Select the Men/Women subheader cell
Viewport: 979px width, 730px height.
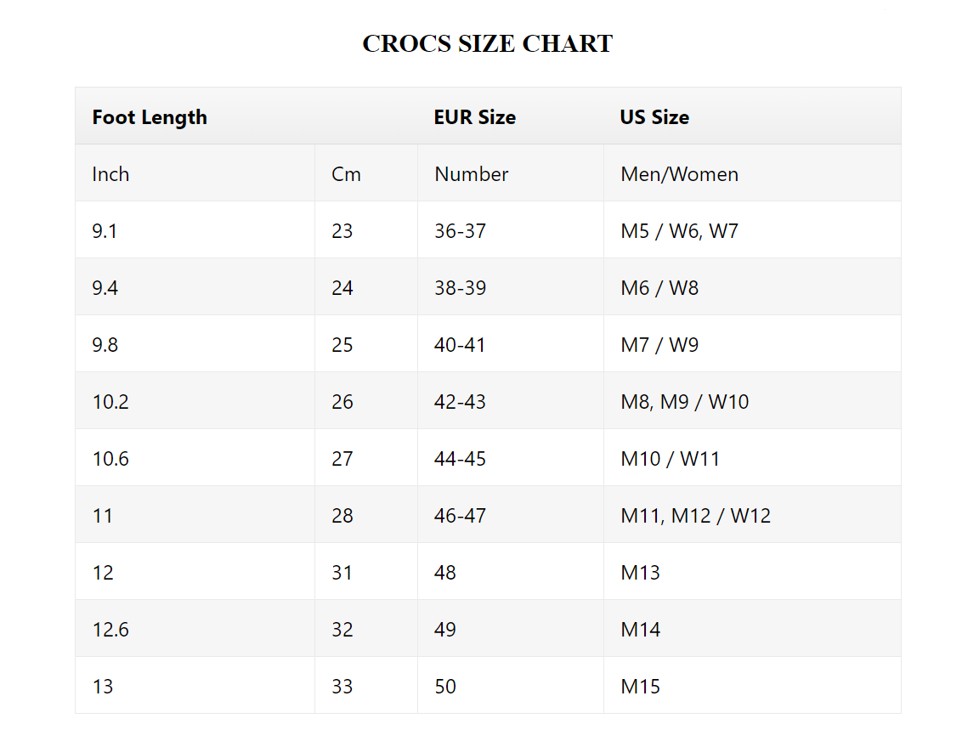tap(679, 174)
